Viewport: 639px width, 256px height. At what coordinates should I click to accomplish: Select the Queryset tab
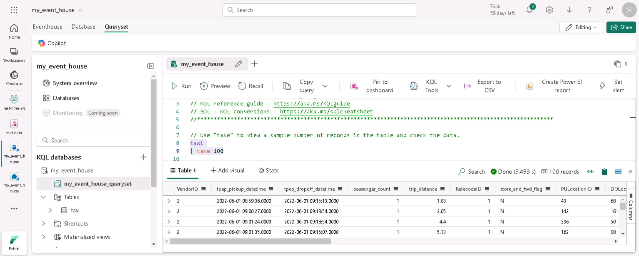(x=116, y=27)
